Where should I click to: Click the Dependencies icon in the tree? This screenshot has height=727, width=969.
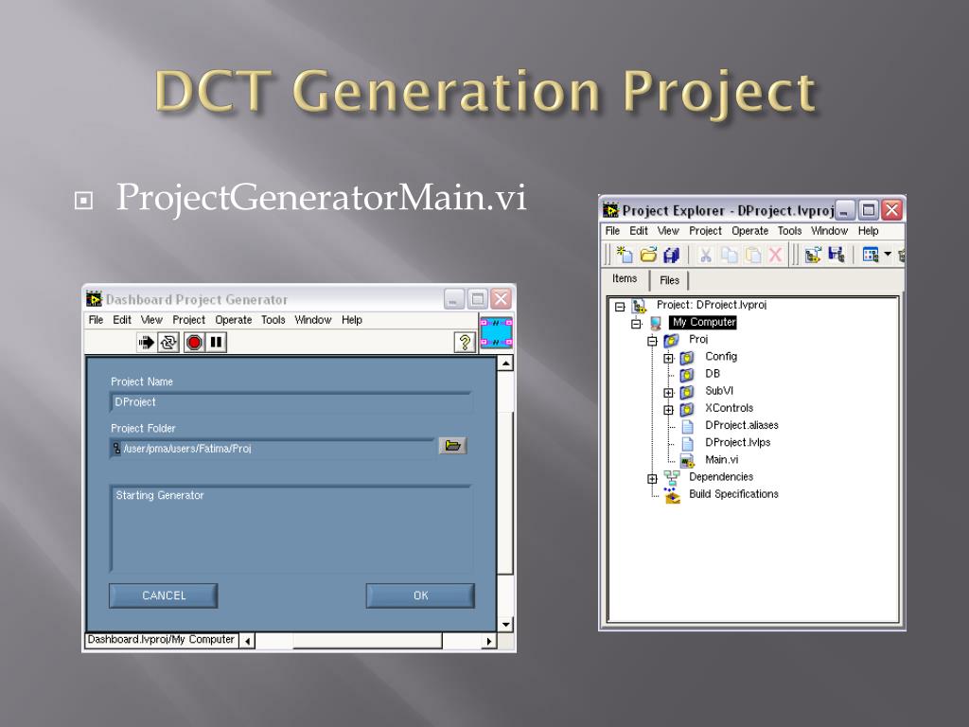tap(672, 477)
